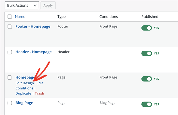Select the Header - Homepage row checkbox
Viewport: 178px width, 115px height.
pyautogui.click(x=10, y=52)
